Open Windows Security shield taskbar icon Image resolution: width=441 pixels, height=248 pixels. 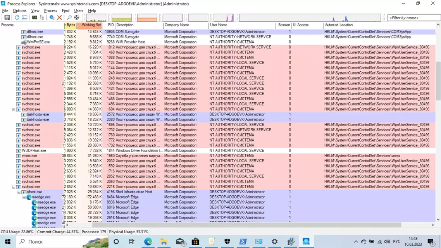[x=227, y=241]
